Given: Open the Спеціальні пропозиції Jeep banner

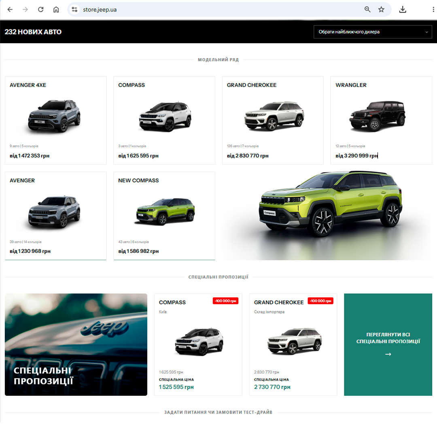Looking at the screenshot, I should pyautogui.click(x=76, y=344).
